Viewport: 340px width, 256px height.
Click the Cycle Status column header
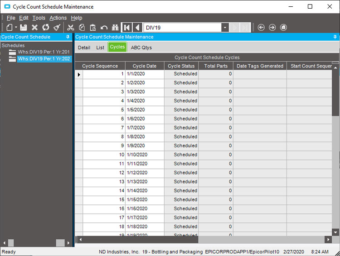(181, 66)
